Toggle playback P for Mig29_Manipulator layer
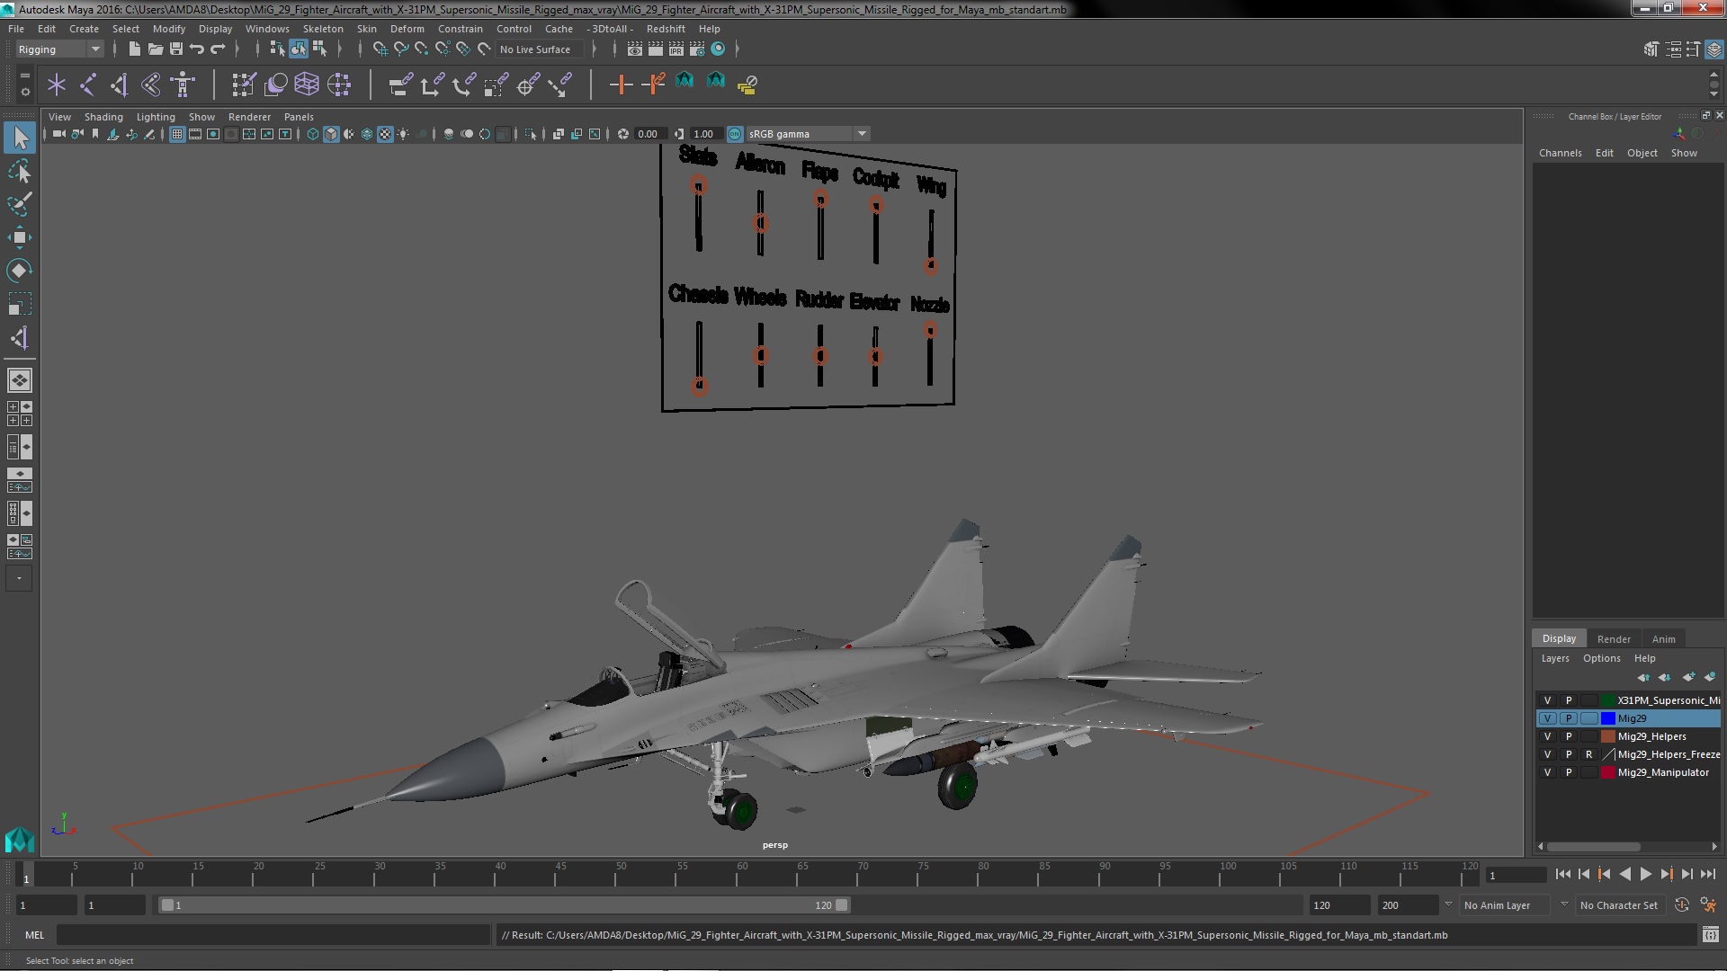Viewport: 1727px width, 971px height. tap(1569, 772)
